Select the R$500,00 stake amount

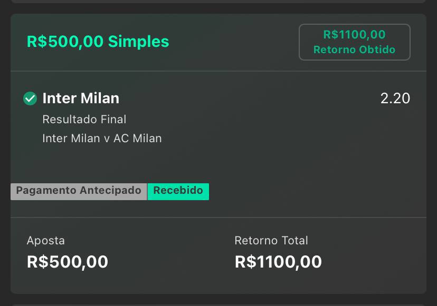[68, 262]
